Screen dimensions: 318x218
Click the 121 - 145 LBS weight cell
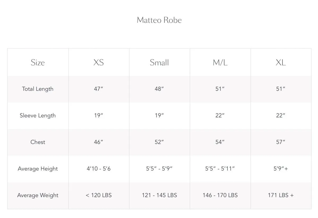coord(159,195)
